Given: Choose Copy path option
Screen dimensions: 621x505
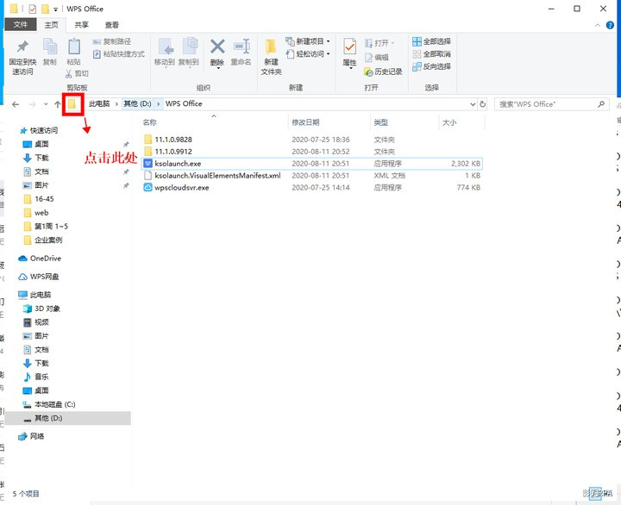Looking at the screenshot, I should (x=111, y=41).
